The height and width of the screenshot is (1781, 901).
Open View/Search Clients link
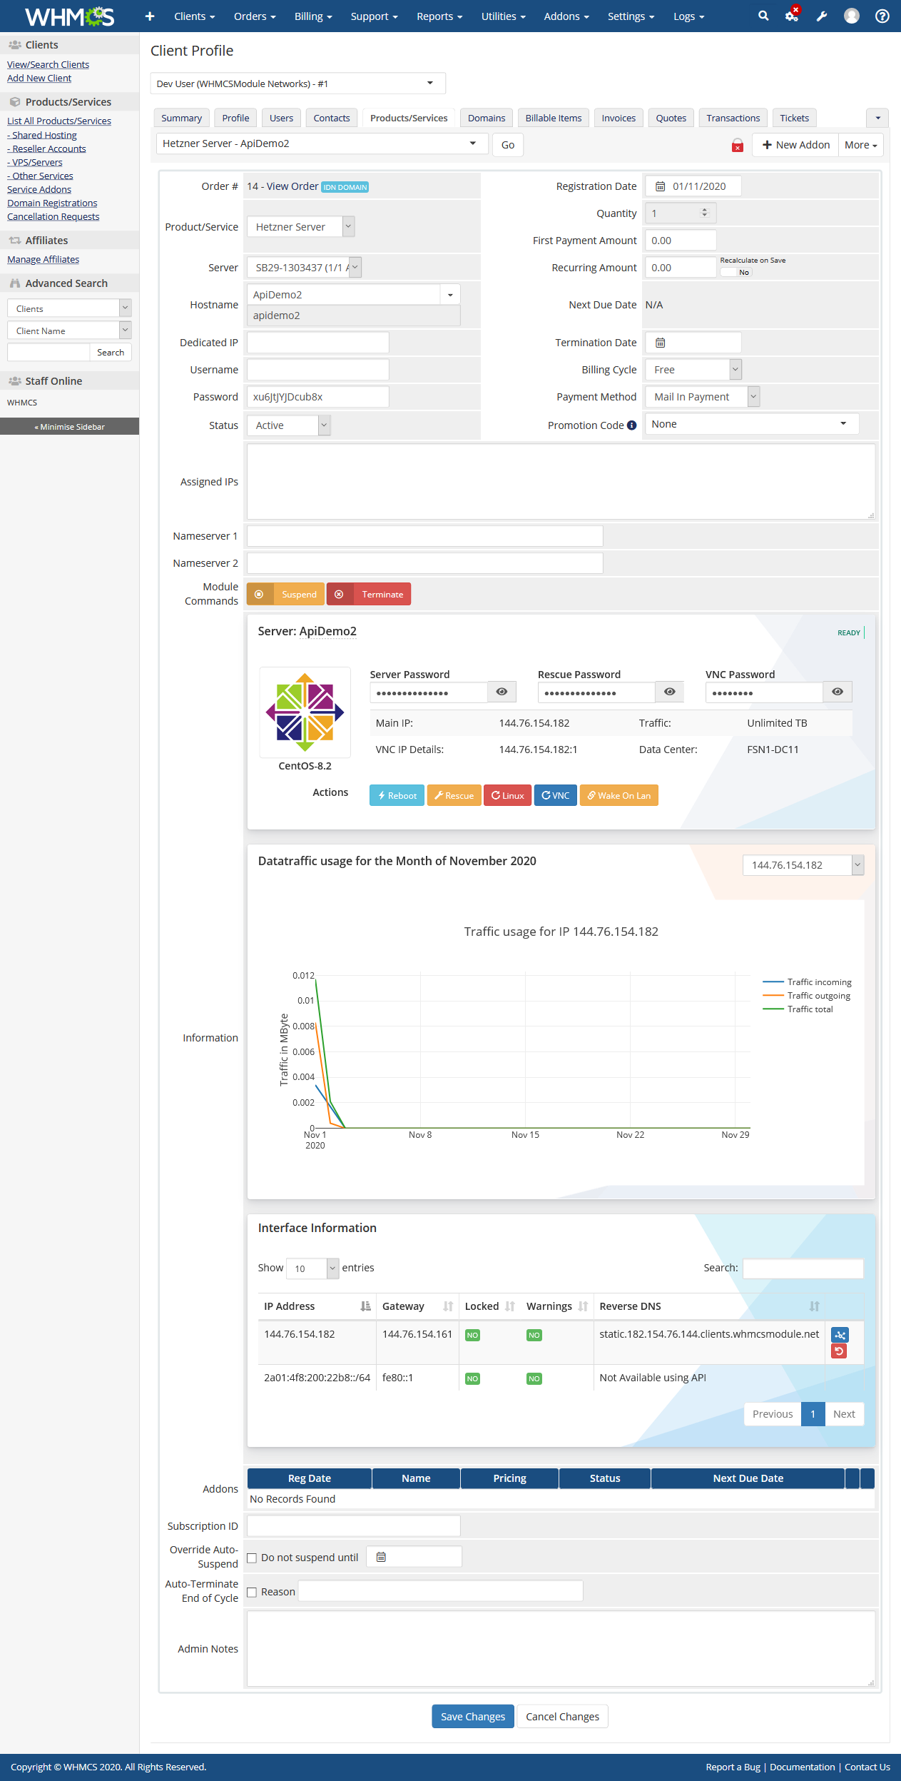tap(48, 64)
